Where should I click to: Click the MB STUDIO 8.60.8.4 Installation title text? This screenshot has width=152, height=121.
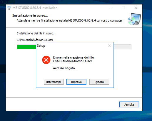[x=35, y=8]
